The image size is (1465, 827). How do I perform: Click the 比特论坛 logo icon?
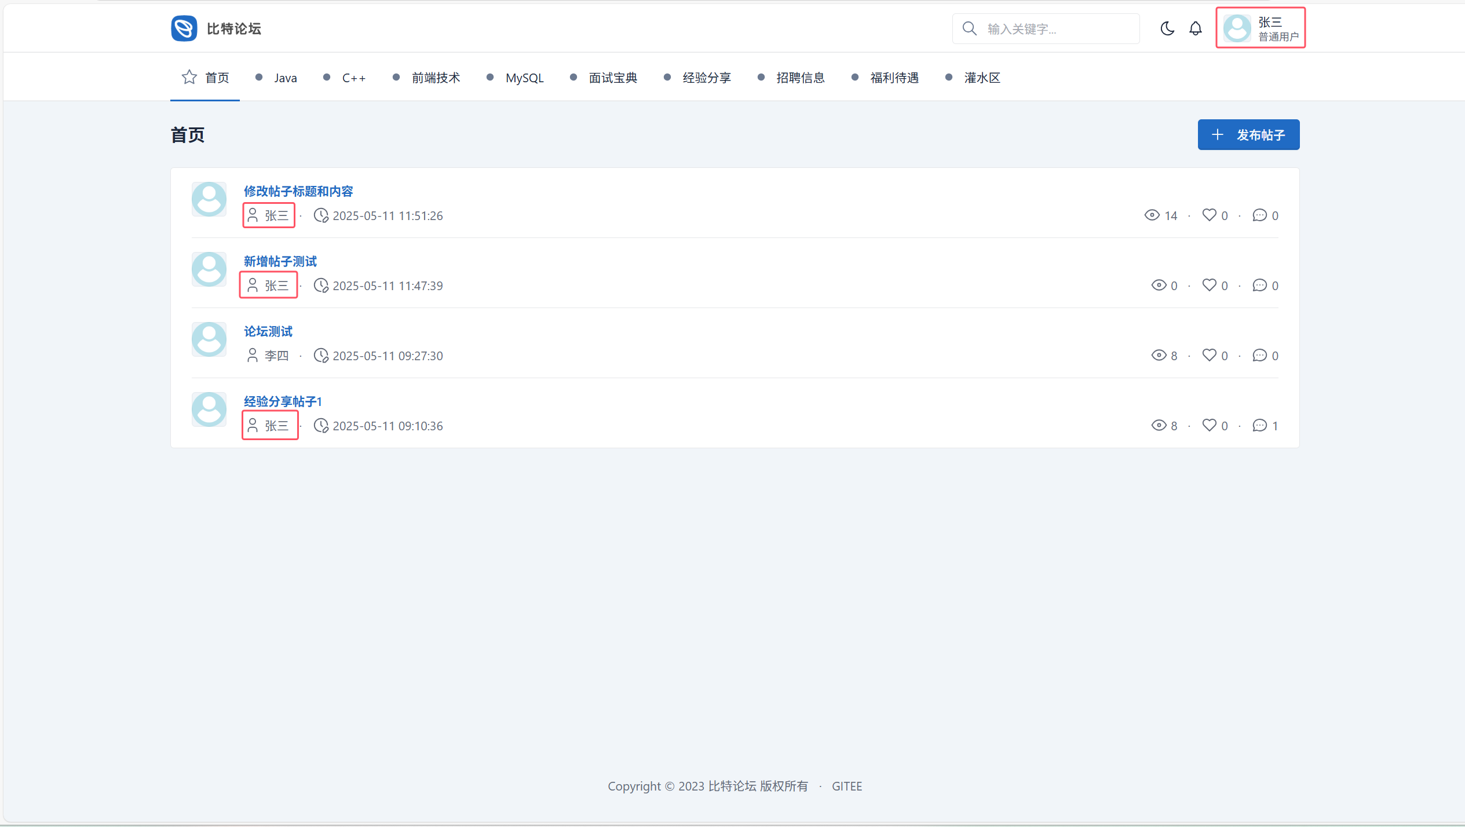coord(184,28)
